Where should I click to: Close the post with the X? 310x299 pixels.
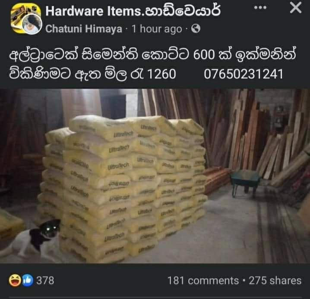tap(296, 7)
